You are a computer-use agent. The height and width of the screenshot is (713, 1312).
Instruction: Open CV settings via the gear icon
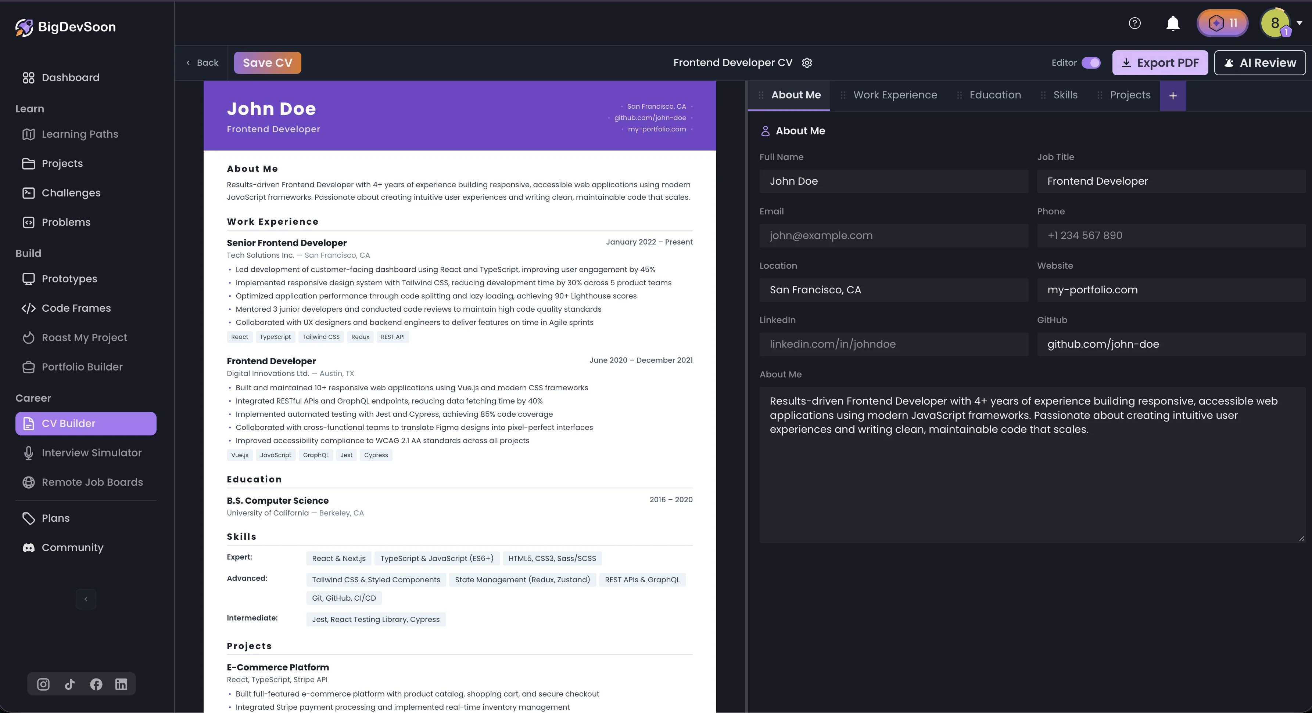pos(807,62)
